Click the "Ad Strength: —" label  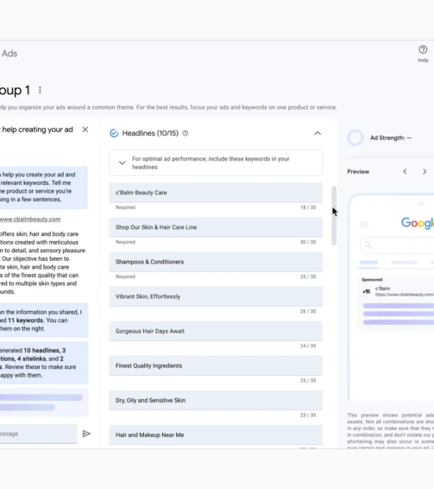391,138
